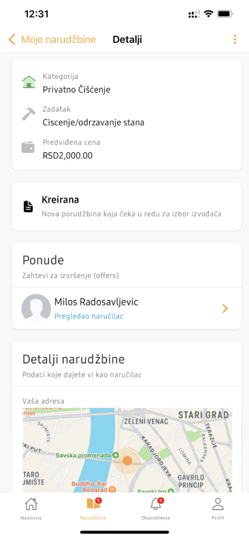Expand Milos Radosavljevic offer chevron
The height and width of the screenshot is (538, 249).
coord(225,309)
